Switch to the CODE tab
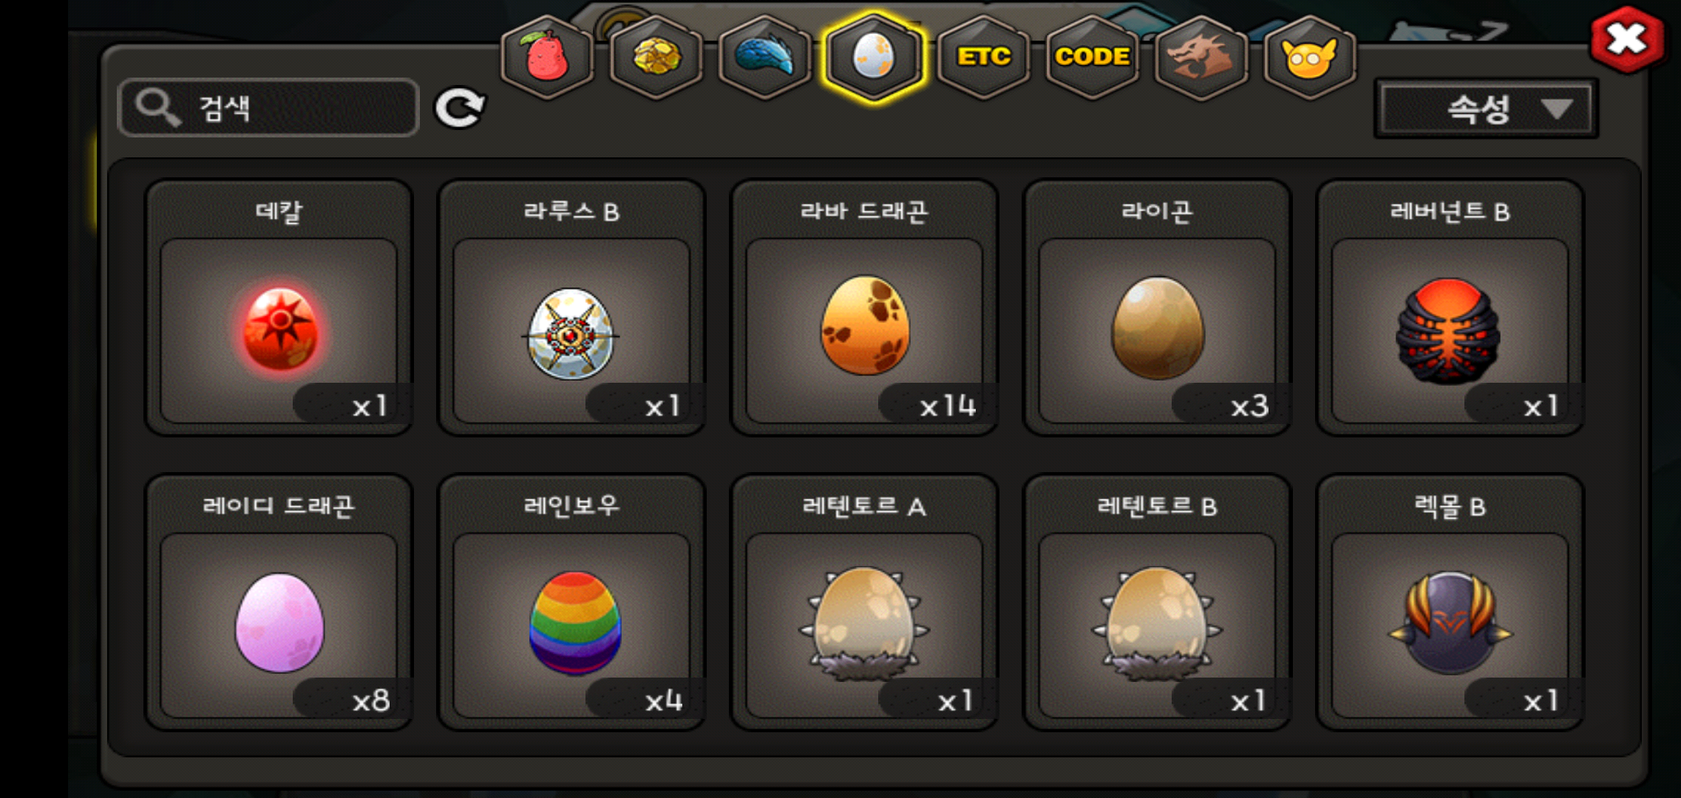1681x798 pixels. coord(1092,57)
